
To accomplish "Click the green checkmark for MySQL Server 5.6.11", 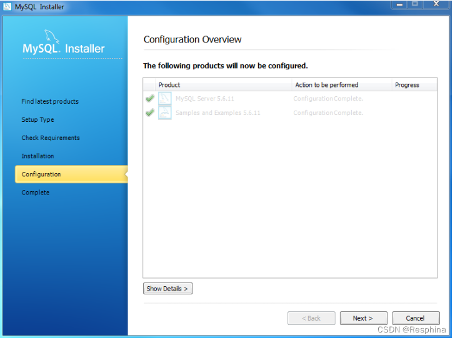I will (150, 99).
